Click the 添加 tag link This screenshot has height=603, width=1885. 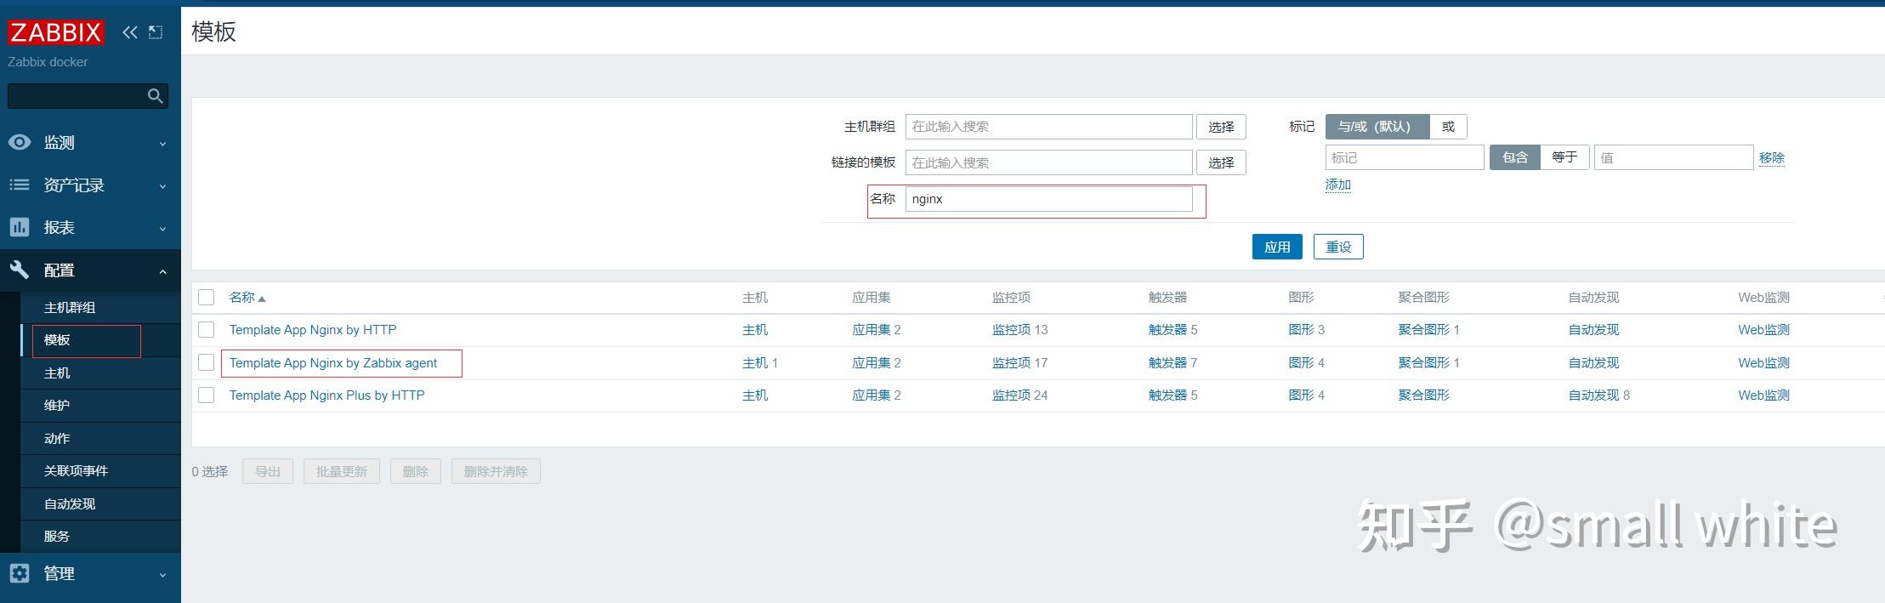click(1338, 185)
